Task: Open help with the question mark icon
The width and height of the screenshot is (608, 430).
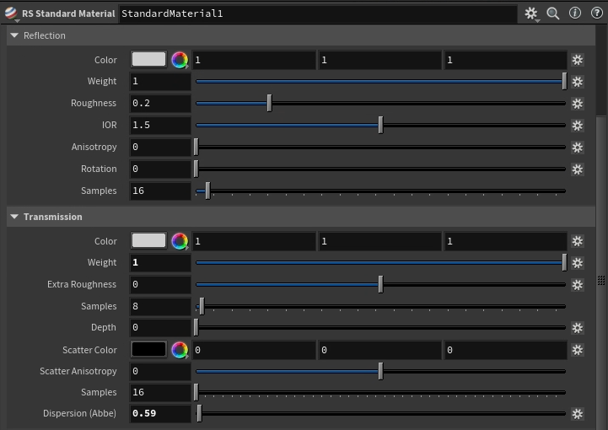Action: [595, 13]
